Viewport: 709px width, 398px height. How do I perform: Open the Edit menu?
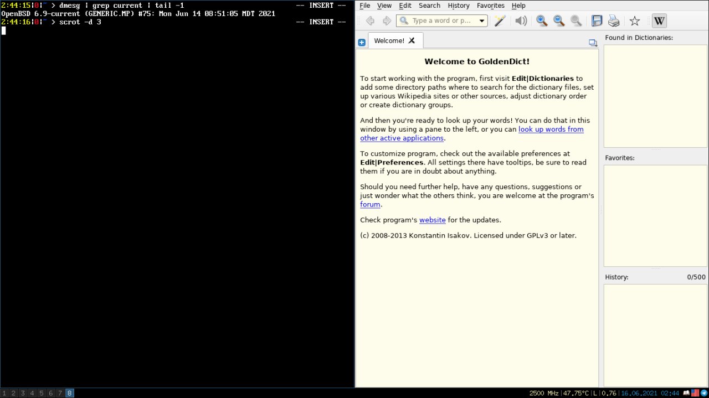(x=405, y=6)
